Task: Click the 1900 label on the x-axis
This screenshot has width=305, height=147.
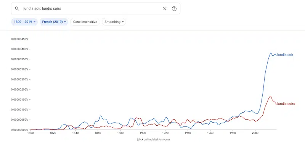Action: [143, 133]
